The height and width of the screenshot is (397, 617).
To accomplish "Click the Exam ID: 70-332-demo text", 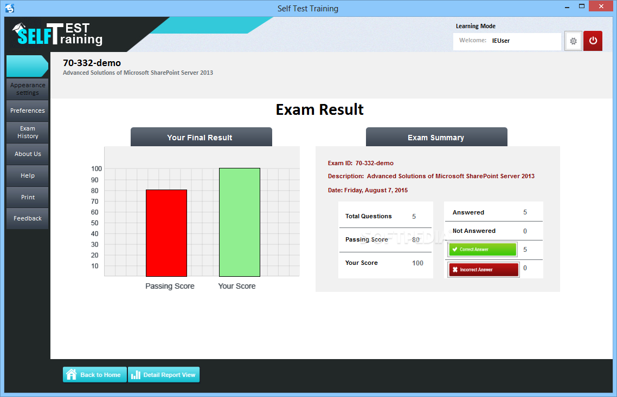I will coord(361,163).
